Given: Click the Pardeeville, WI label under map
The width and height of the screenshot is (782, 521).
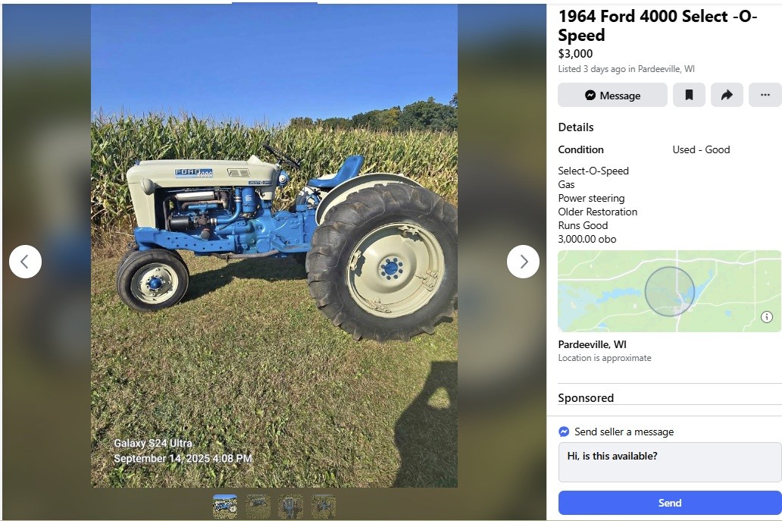Looking at the screenshot, I should [592, 344].
